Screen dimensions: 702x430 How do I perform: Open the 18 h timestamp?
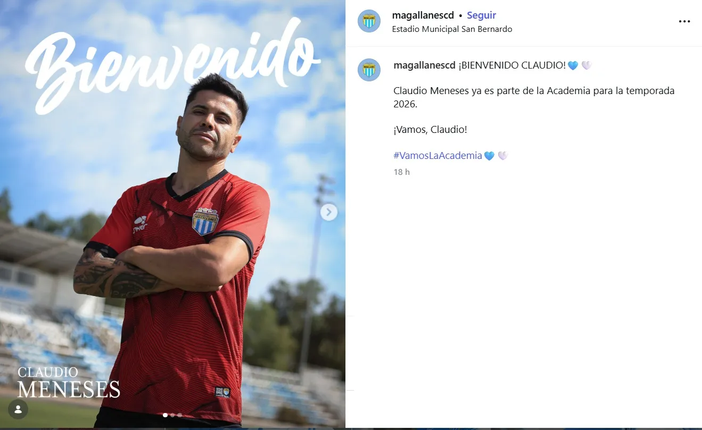tap(401, 172)
